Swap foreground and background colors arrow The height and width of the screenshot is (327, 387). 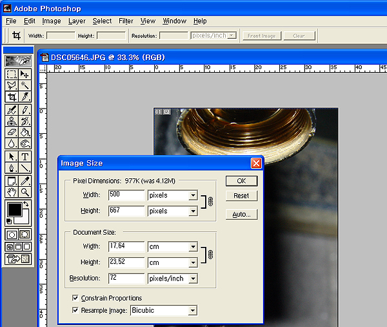(x=26, y=204)
